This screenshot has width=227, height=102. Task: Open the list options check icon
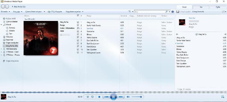coord(223,12)
